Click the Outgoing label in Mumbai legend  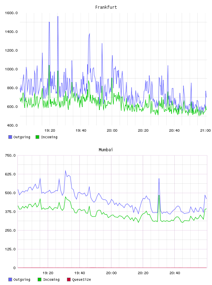pyautogui.click(x=22, y=279)
